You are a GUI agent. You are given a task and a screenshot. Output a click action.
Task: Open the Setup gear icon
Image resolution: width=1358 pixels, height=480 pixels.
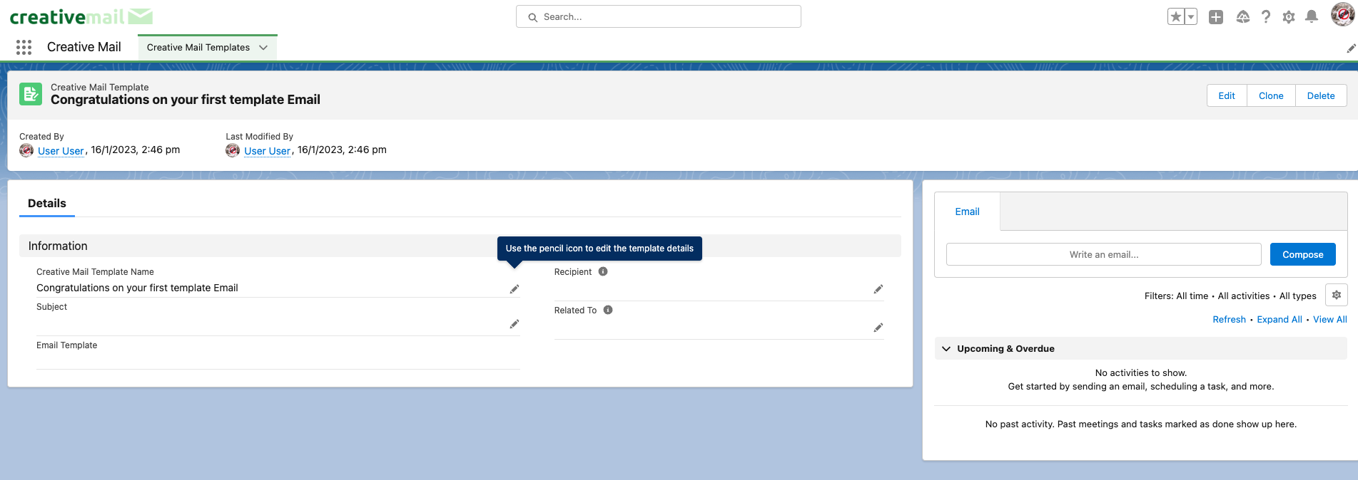pos(1289,17)
